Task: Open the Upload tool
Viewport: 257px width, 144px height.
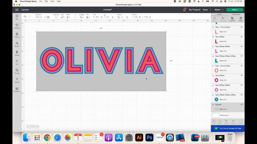Action: 17,80
